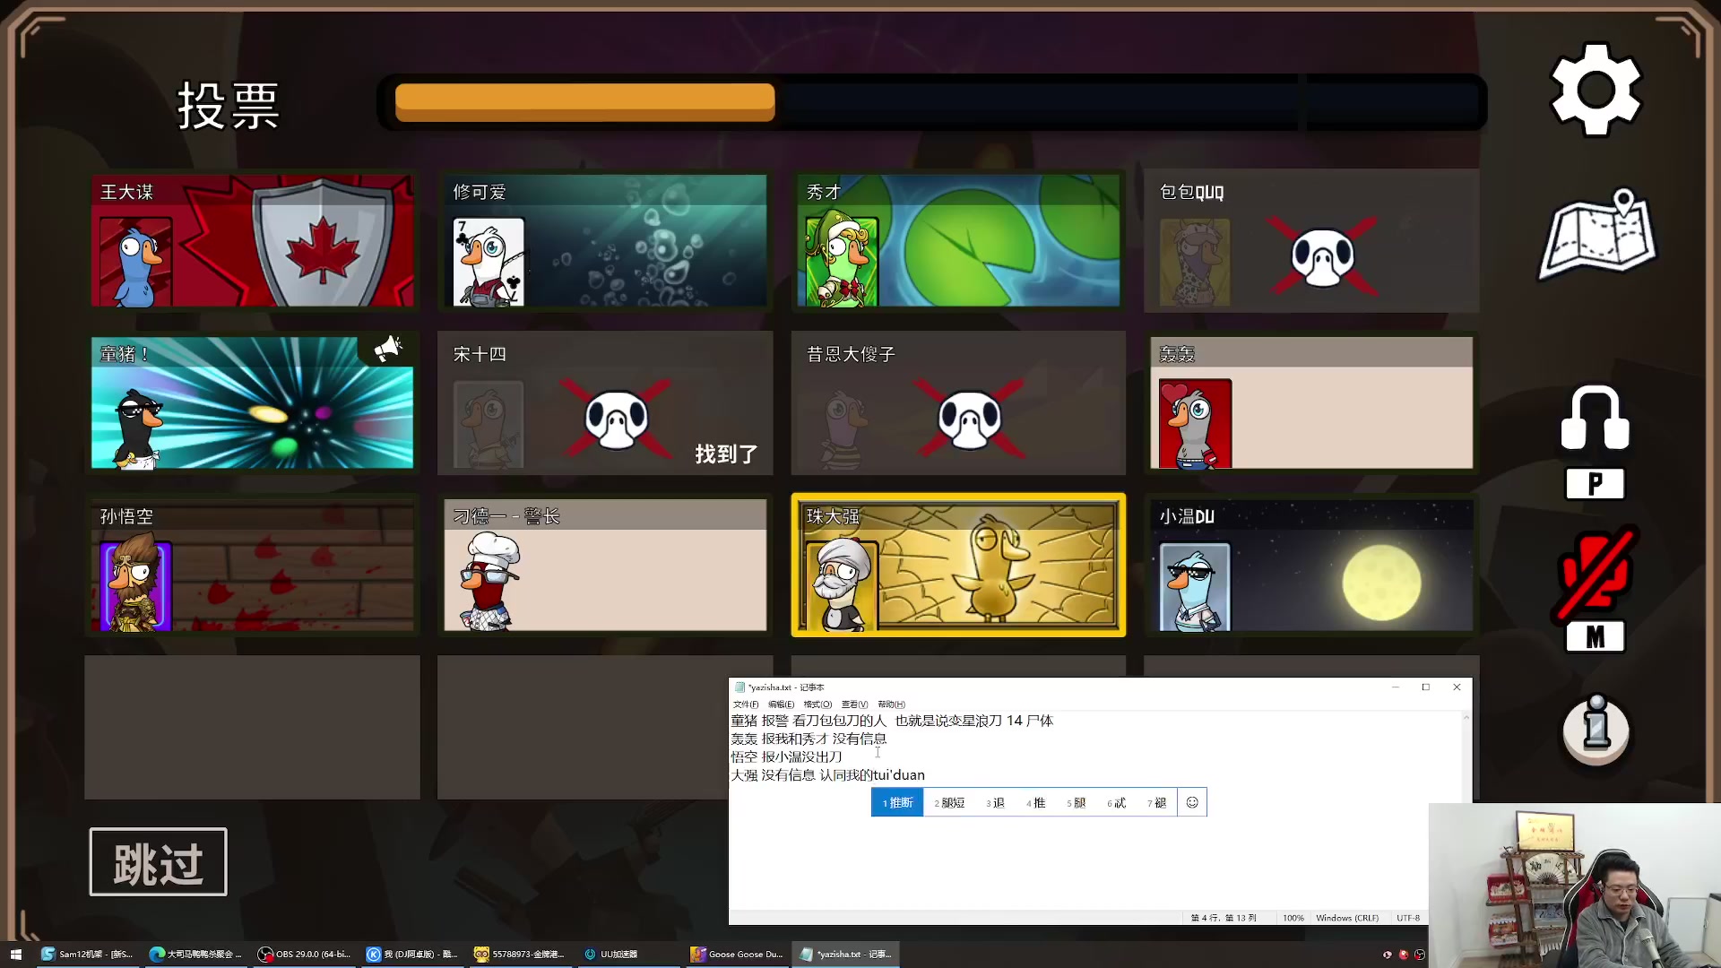
Task: Choose IME candidate 4 推
Action: 1035,802
